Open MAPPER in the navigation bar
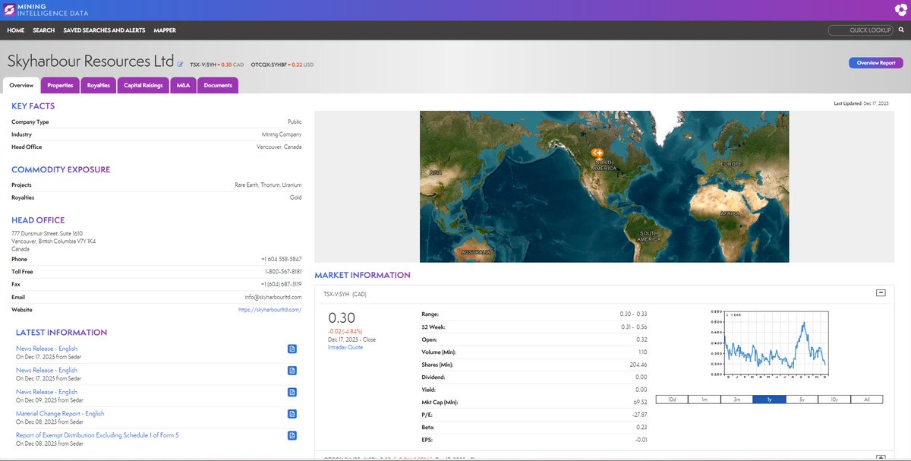This screenshot has height=461, width=911. (165, 30)
